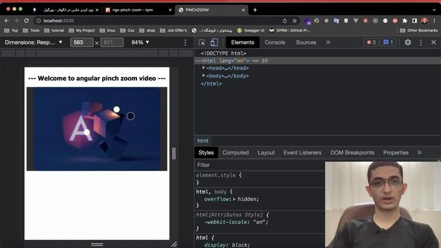The image size is (441, 248).
Task: Switch to the Console panel
Action: tap(275, 43)
